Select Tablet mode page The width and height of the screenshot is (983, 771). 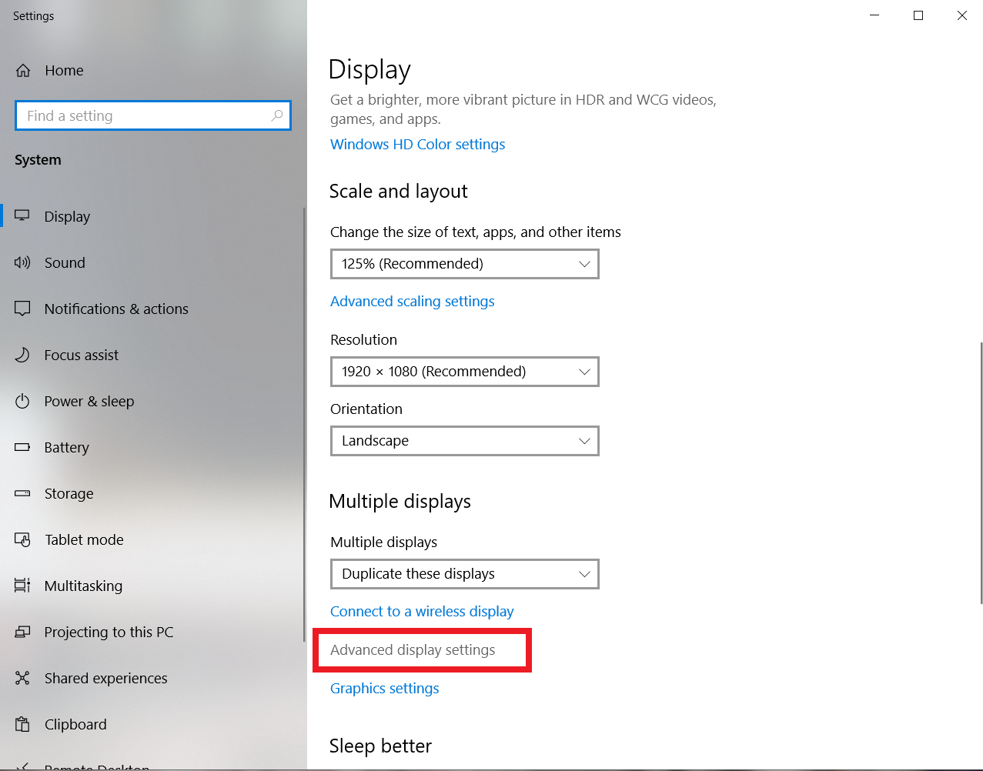click(x=152, y=539)
